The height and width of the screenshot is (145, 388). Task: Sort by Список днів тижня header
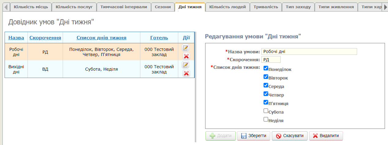101,38
